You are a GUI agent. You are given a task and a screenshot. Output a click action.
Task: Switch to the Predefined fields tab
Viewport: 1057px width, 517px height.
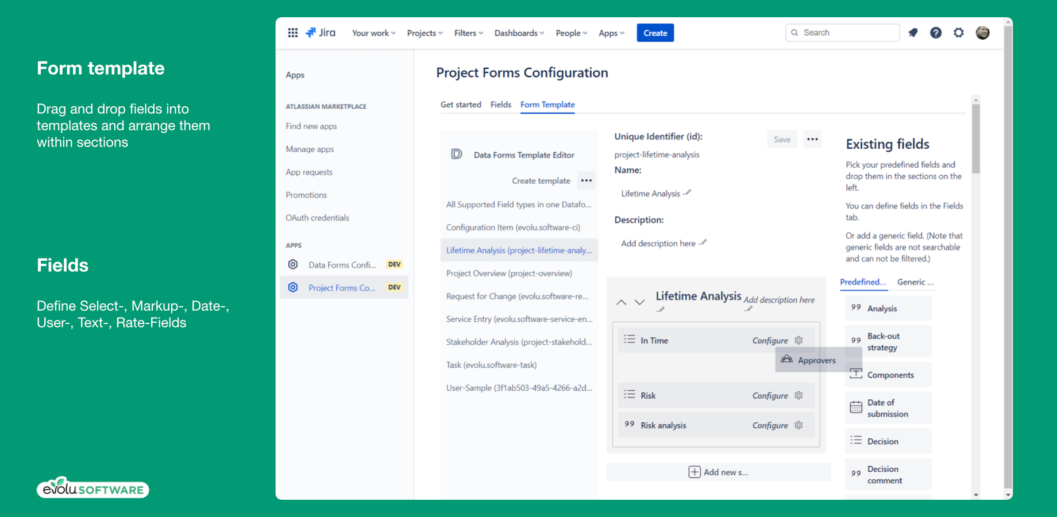863,282
